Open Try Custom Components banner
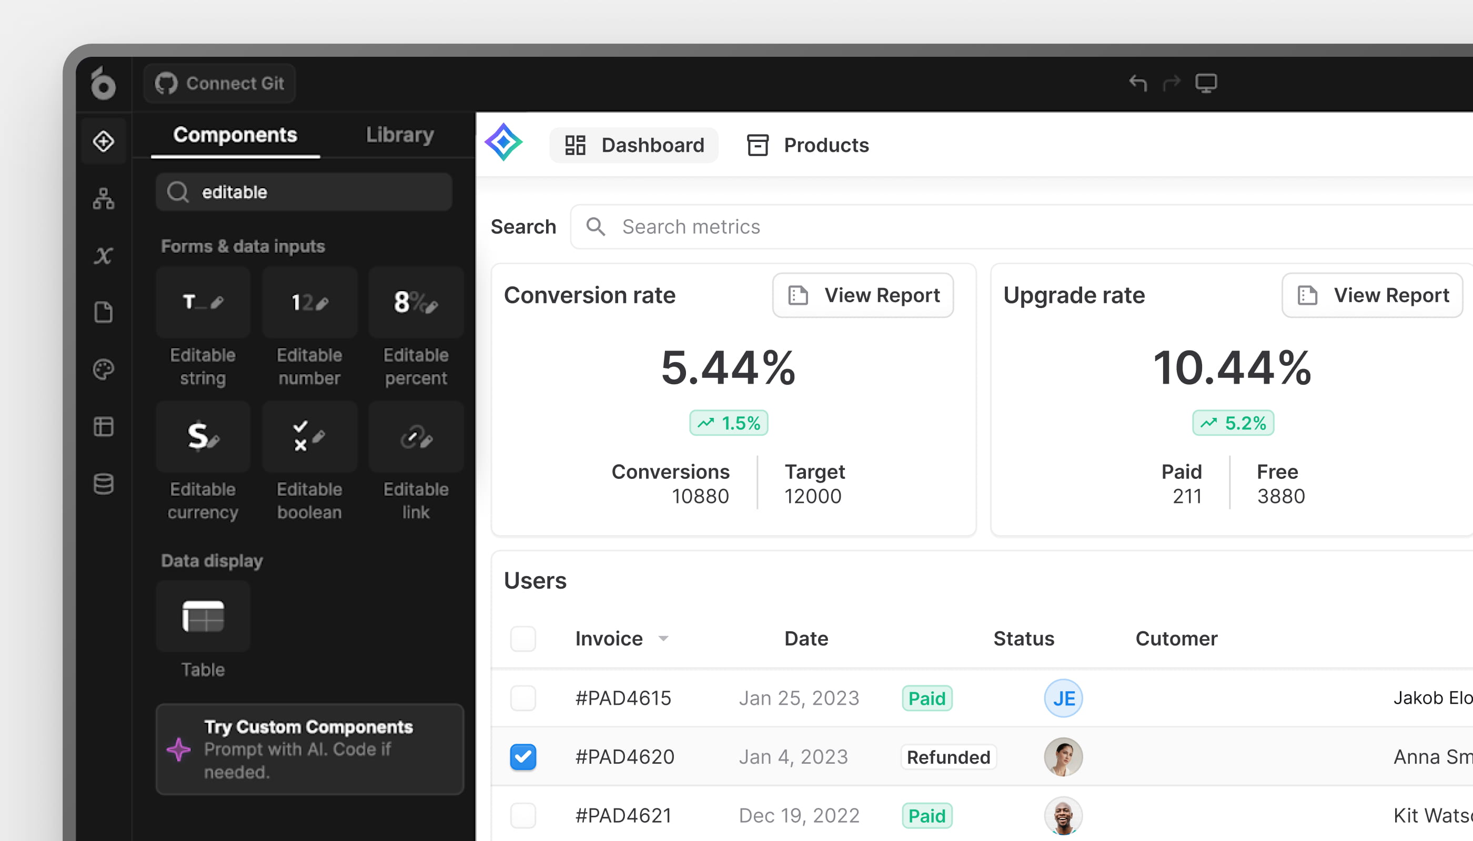 click(x=309, y=749)
